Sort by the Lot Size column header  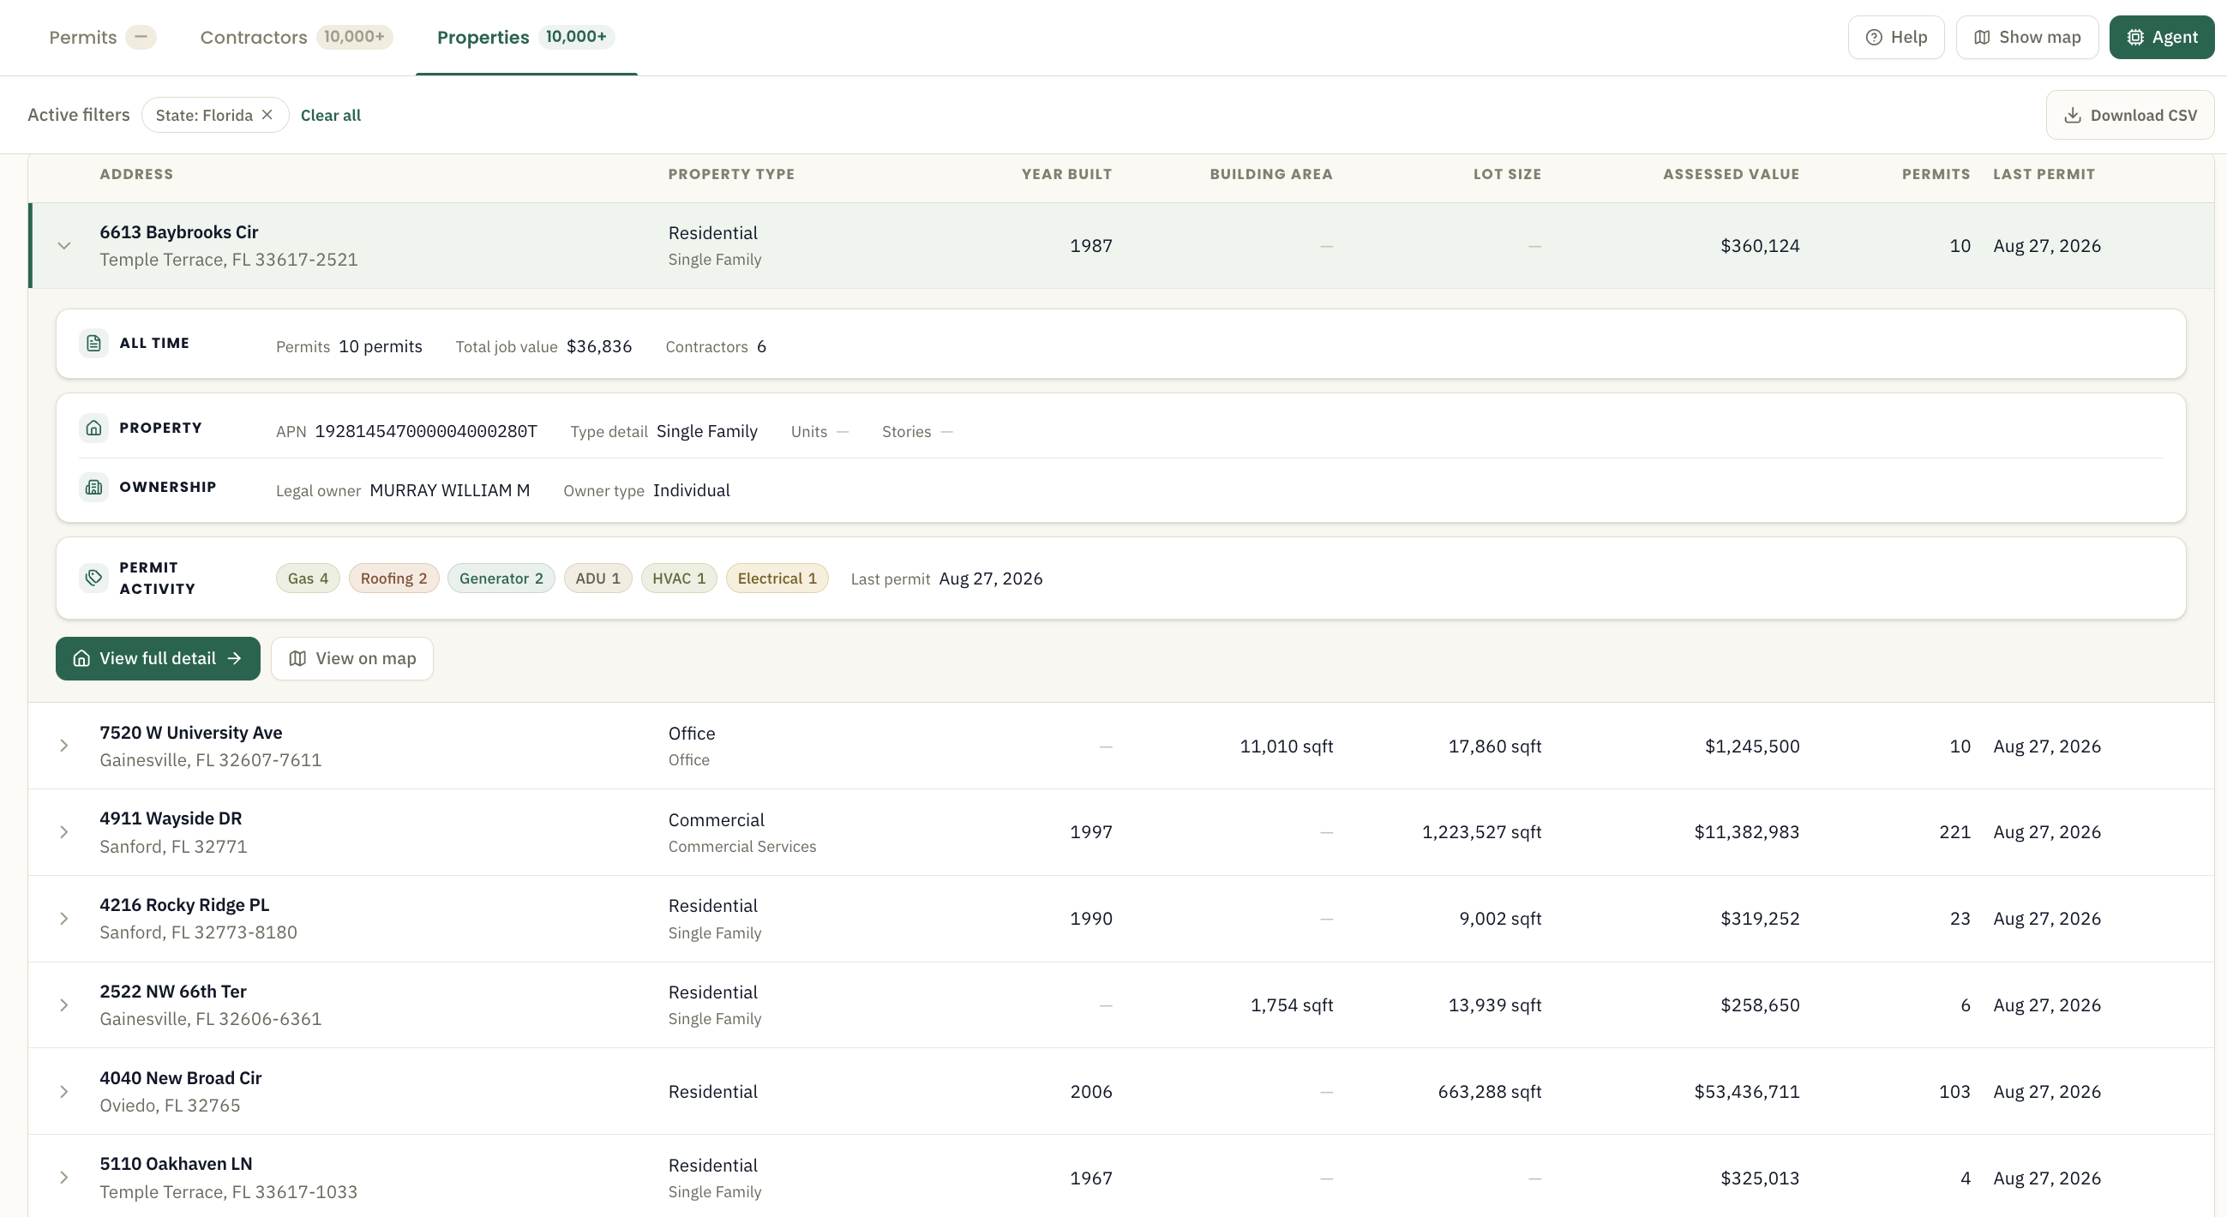pos(1507,174)
